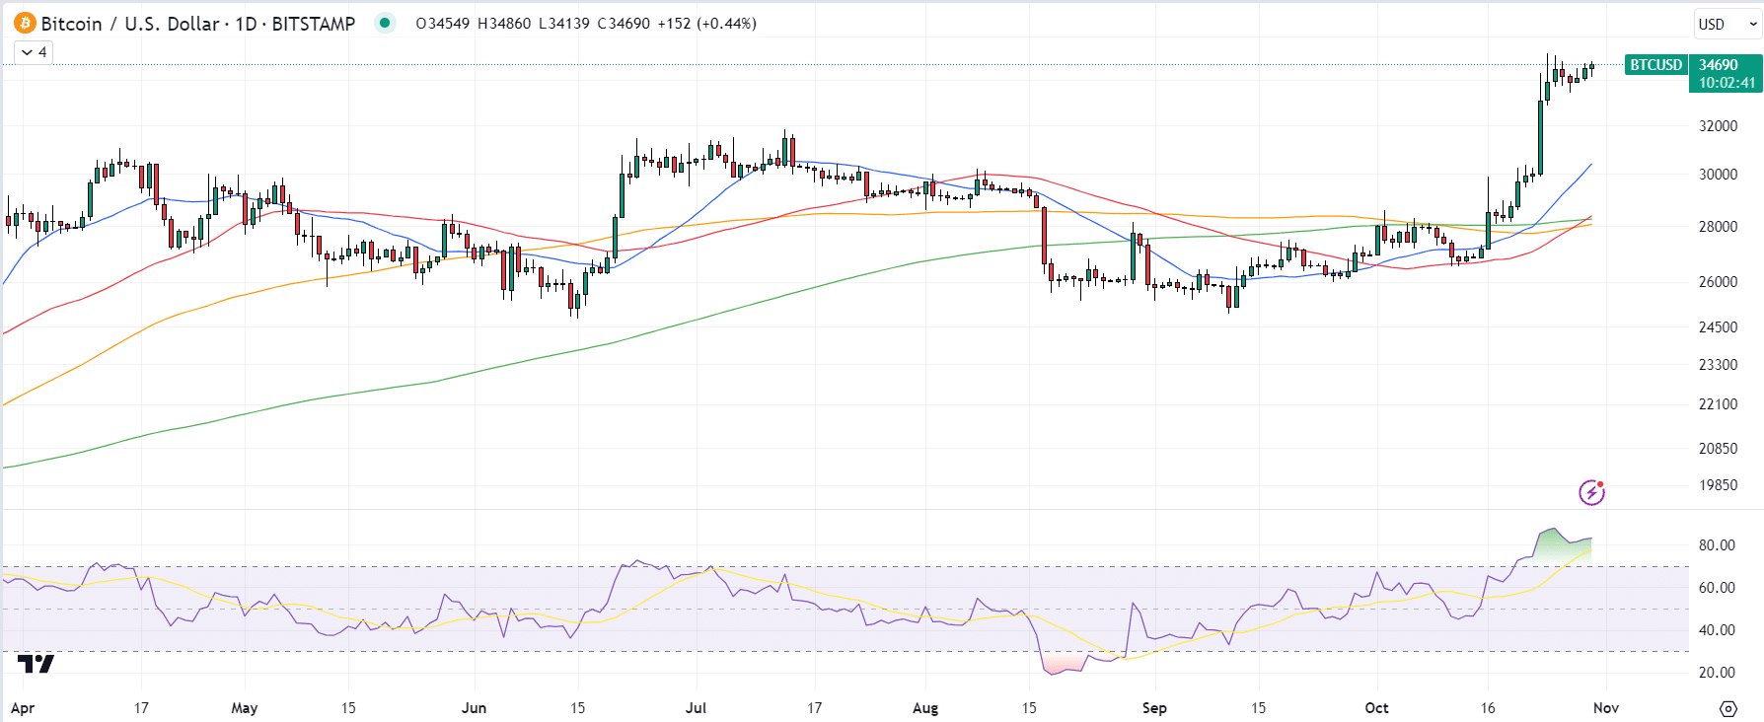
Task: Open the USD currency dropdown
Action: tap(1727, 24)
